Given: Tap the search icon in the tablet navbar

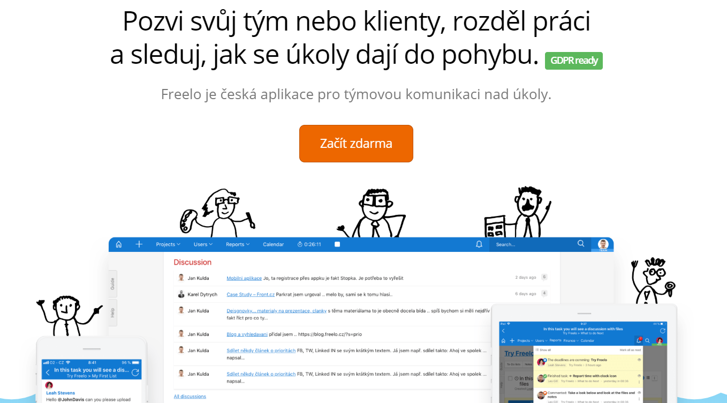Looking at the screenshot, I should [x=647, y=341].
